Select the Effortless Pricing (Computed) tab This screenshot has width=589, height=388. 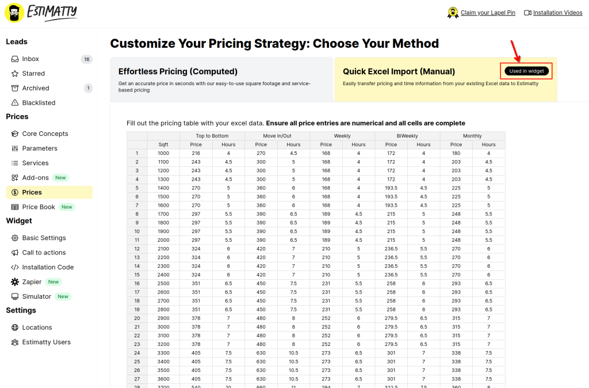tap(221, 79)
